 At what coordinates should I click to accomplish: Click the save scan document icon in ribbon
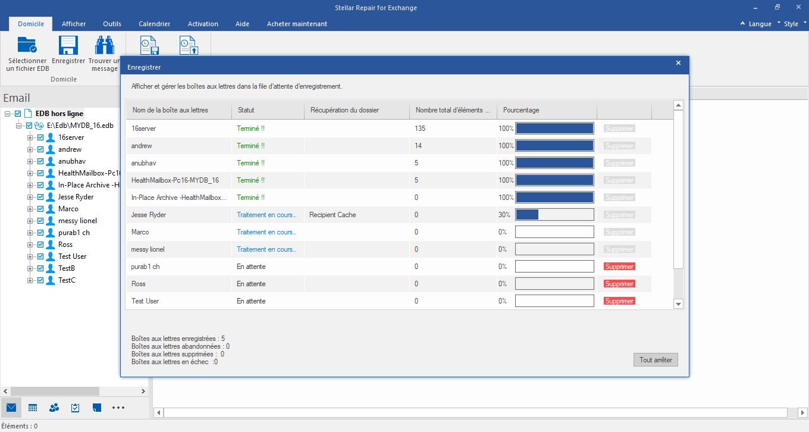(149, 46)
